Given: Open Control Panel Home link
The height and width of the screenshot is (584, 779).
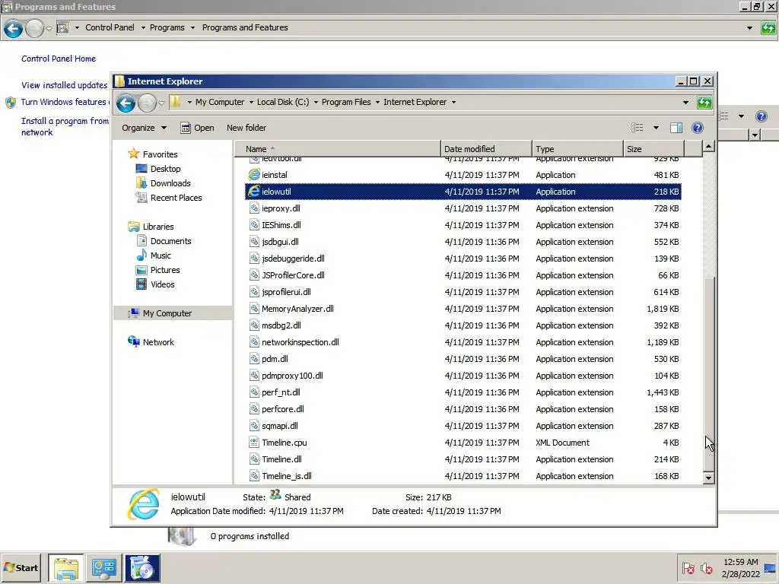Looking at the screenshot, I should (59, 59).
